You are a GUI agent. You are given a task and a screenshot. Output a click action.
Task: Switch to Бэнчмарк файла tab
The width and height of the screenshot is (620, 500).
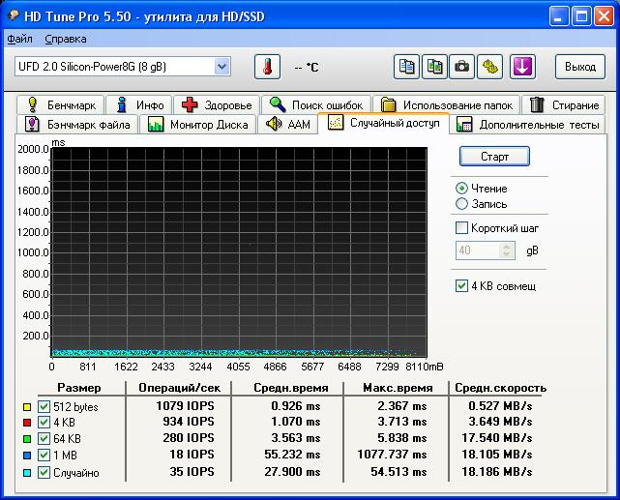click(x=77, y=125)
